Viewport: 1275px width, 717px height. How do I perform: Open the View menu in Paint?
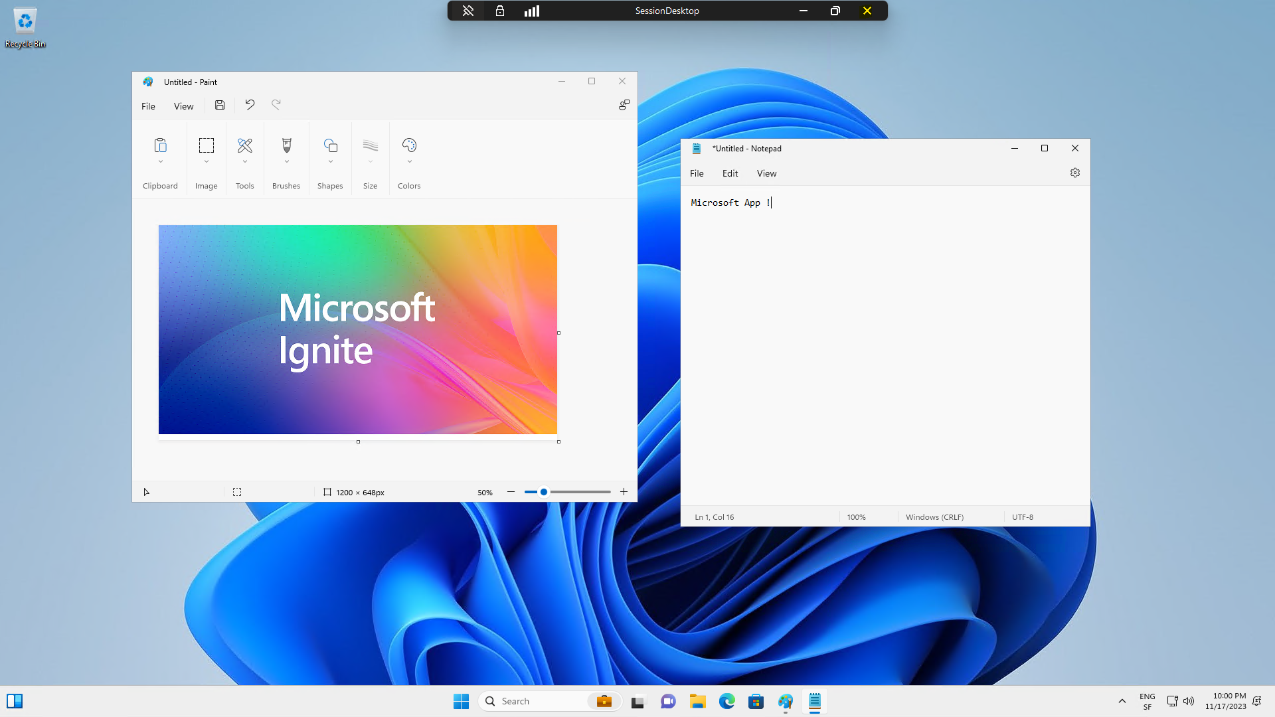tap(184, 106)
